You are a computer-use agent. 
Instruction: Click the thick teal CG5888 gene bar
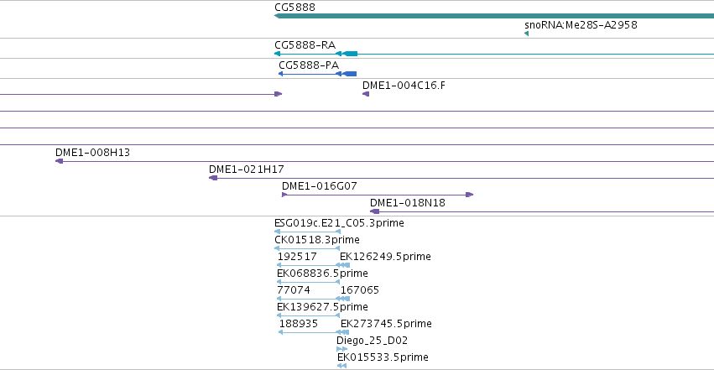point(494,17)
